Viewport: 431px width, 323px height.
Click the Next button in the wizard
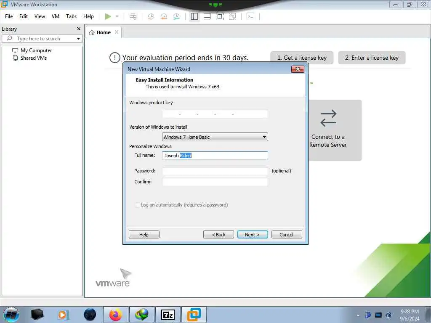tap(253, 235)
